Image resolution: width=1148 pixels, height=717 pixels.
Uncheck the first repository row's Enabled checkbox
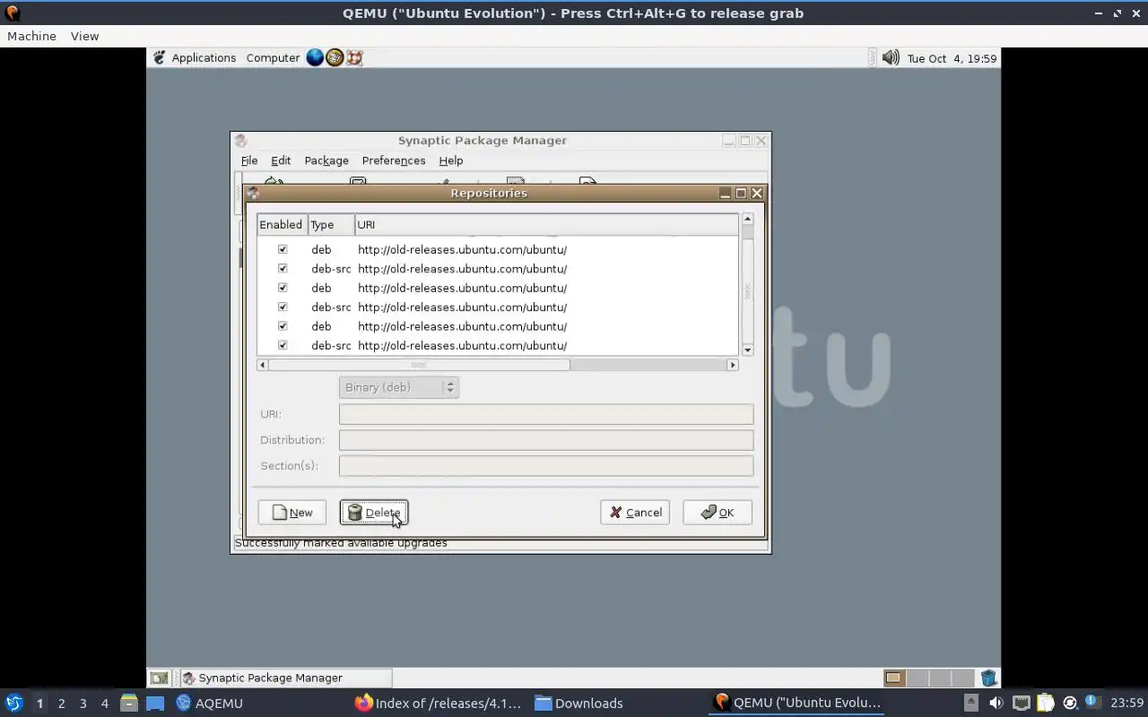[283, 249]
